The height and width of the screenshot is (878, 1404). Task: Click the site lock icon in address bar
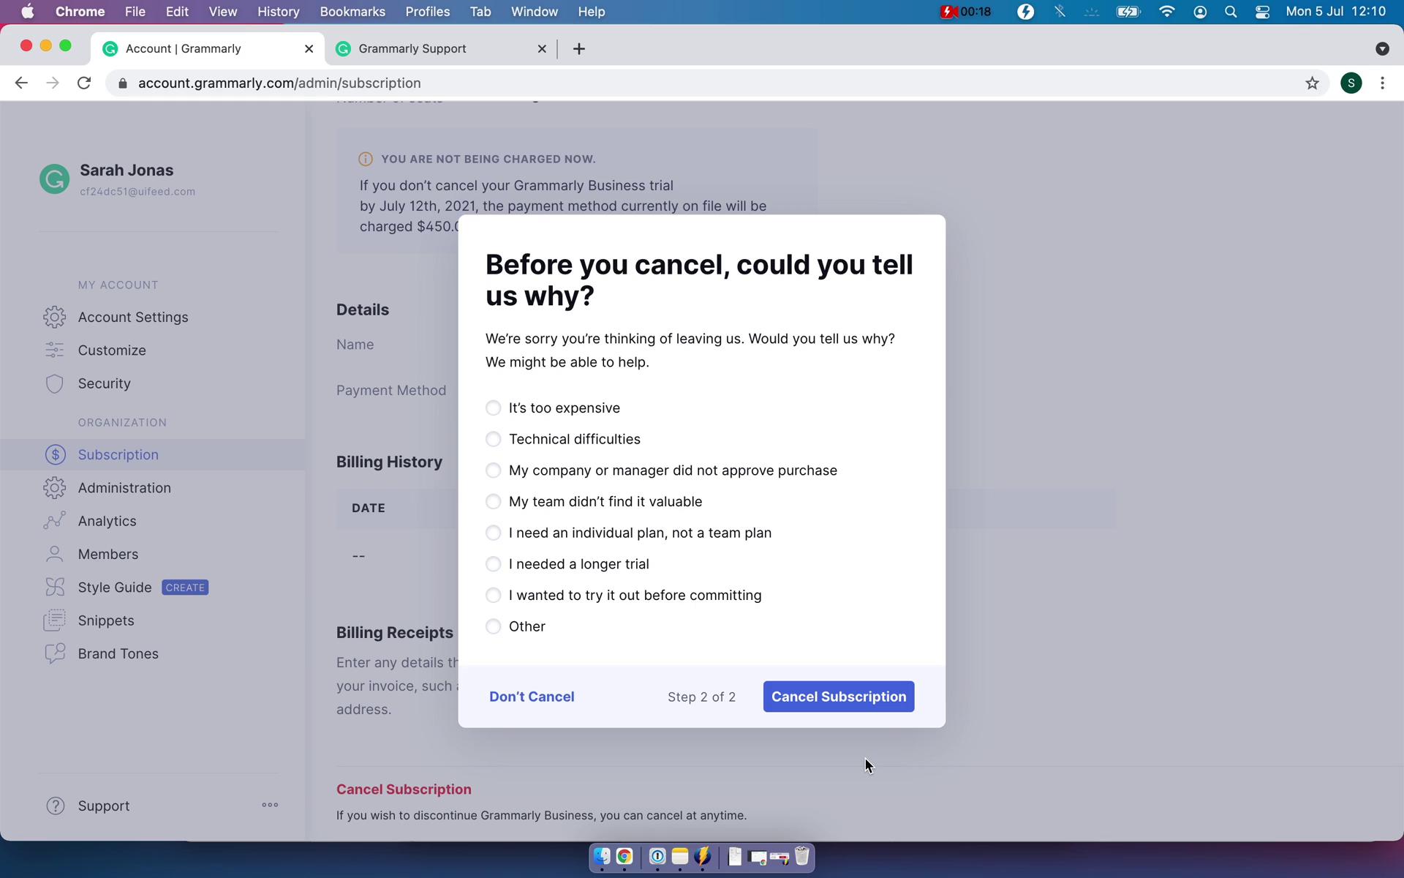click(x=123, y=83)
